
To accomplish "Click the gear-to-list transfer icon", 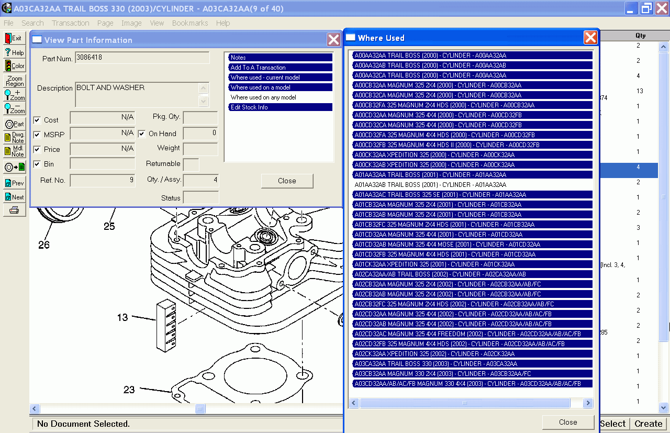I will click(15, 167).
